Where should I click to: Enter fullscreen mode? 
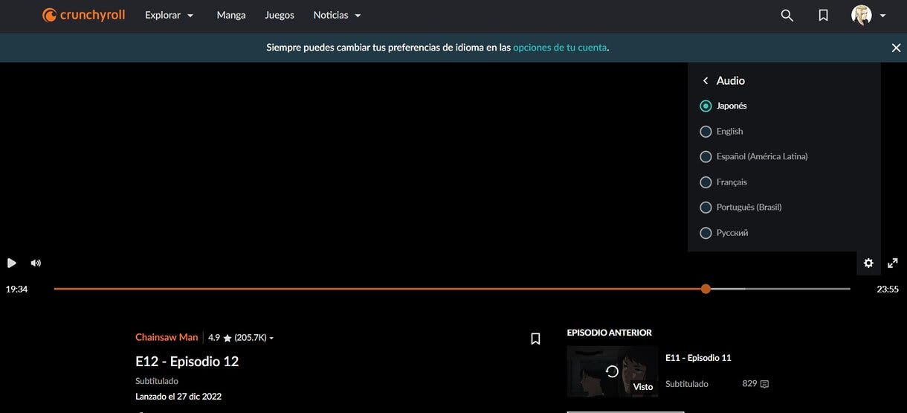coord(893,263)
